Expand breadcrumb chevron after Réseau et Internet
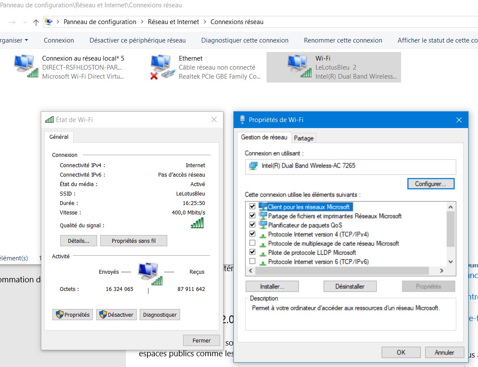 click(205, 22)
